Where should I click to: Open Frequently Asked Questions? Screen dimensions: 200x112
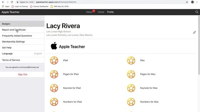22,36
